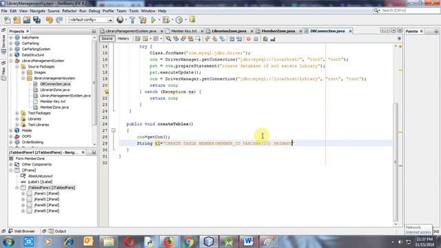Click the Comment lines editor icon

point(265,39)
